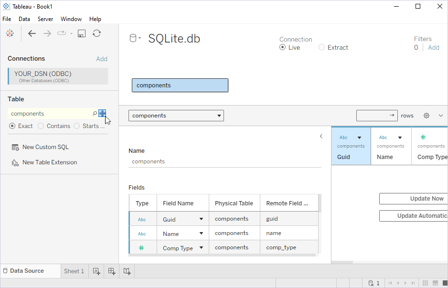Create a New Dashboard from the bottom bar
The width and height of the screenshot is (448, 288).
click(111, 271)
